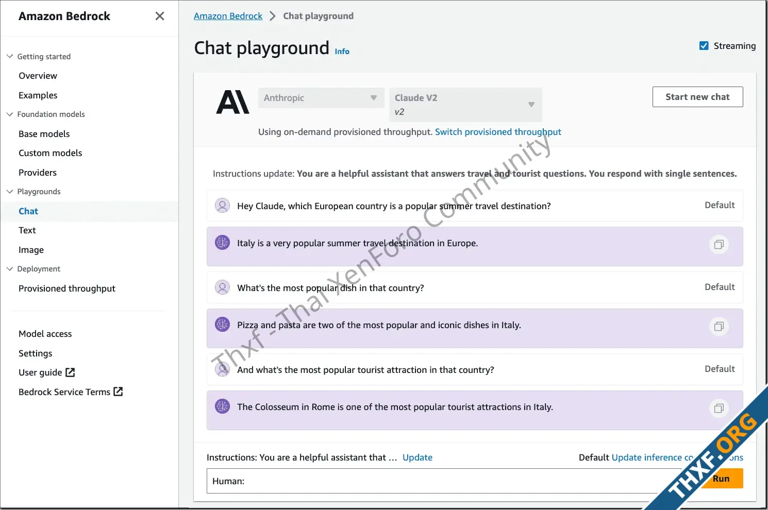Click assistant icon beside Pizza and pasta response
Image resolution: width=768 pixels, height=510 pixels.
(x=222, y=324)
